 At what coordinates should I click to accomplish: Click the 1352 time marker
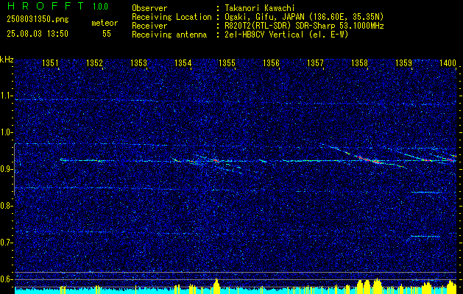pyautogui.click(x=94, y=62)
